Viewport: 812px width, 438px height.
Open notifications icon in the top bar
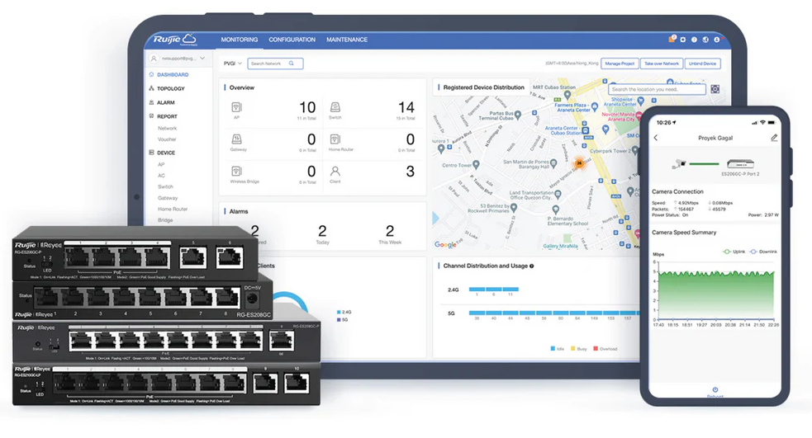[x=672, y=40]
